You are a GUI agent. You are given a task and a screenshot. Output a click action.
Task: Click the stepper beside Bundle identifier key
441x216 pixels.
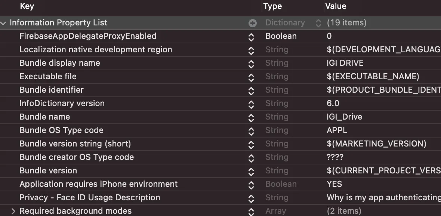(251, 90)
